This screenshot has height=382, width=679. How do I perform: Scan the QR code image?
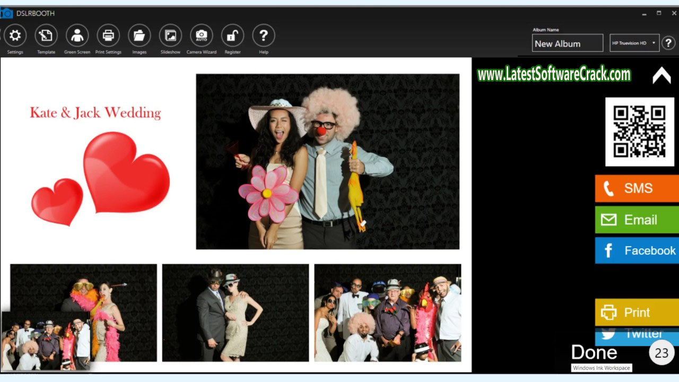[639, 132]
